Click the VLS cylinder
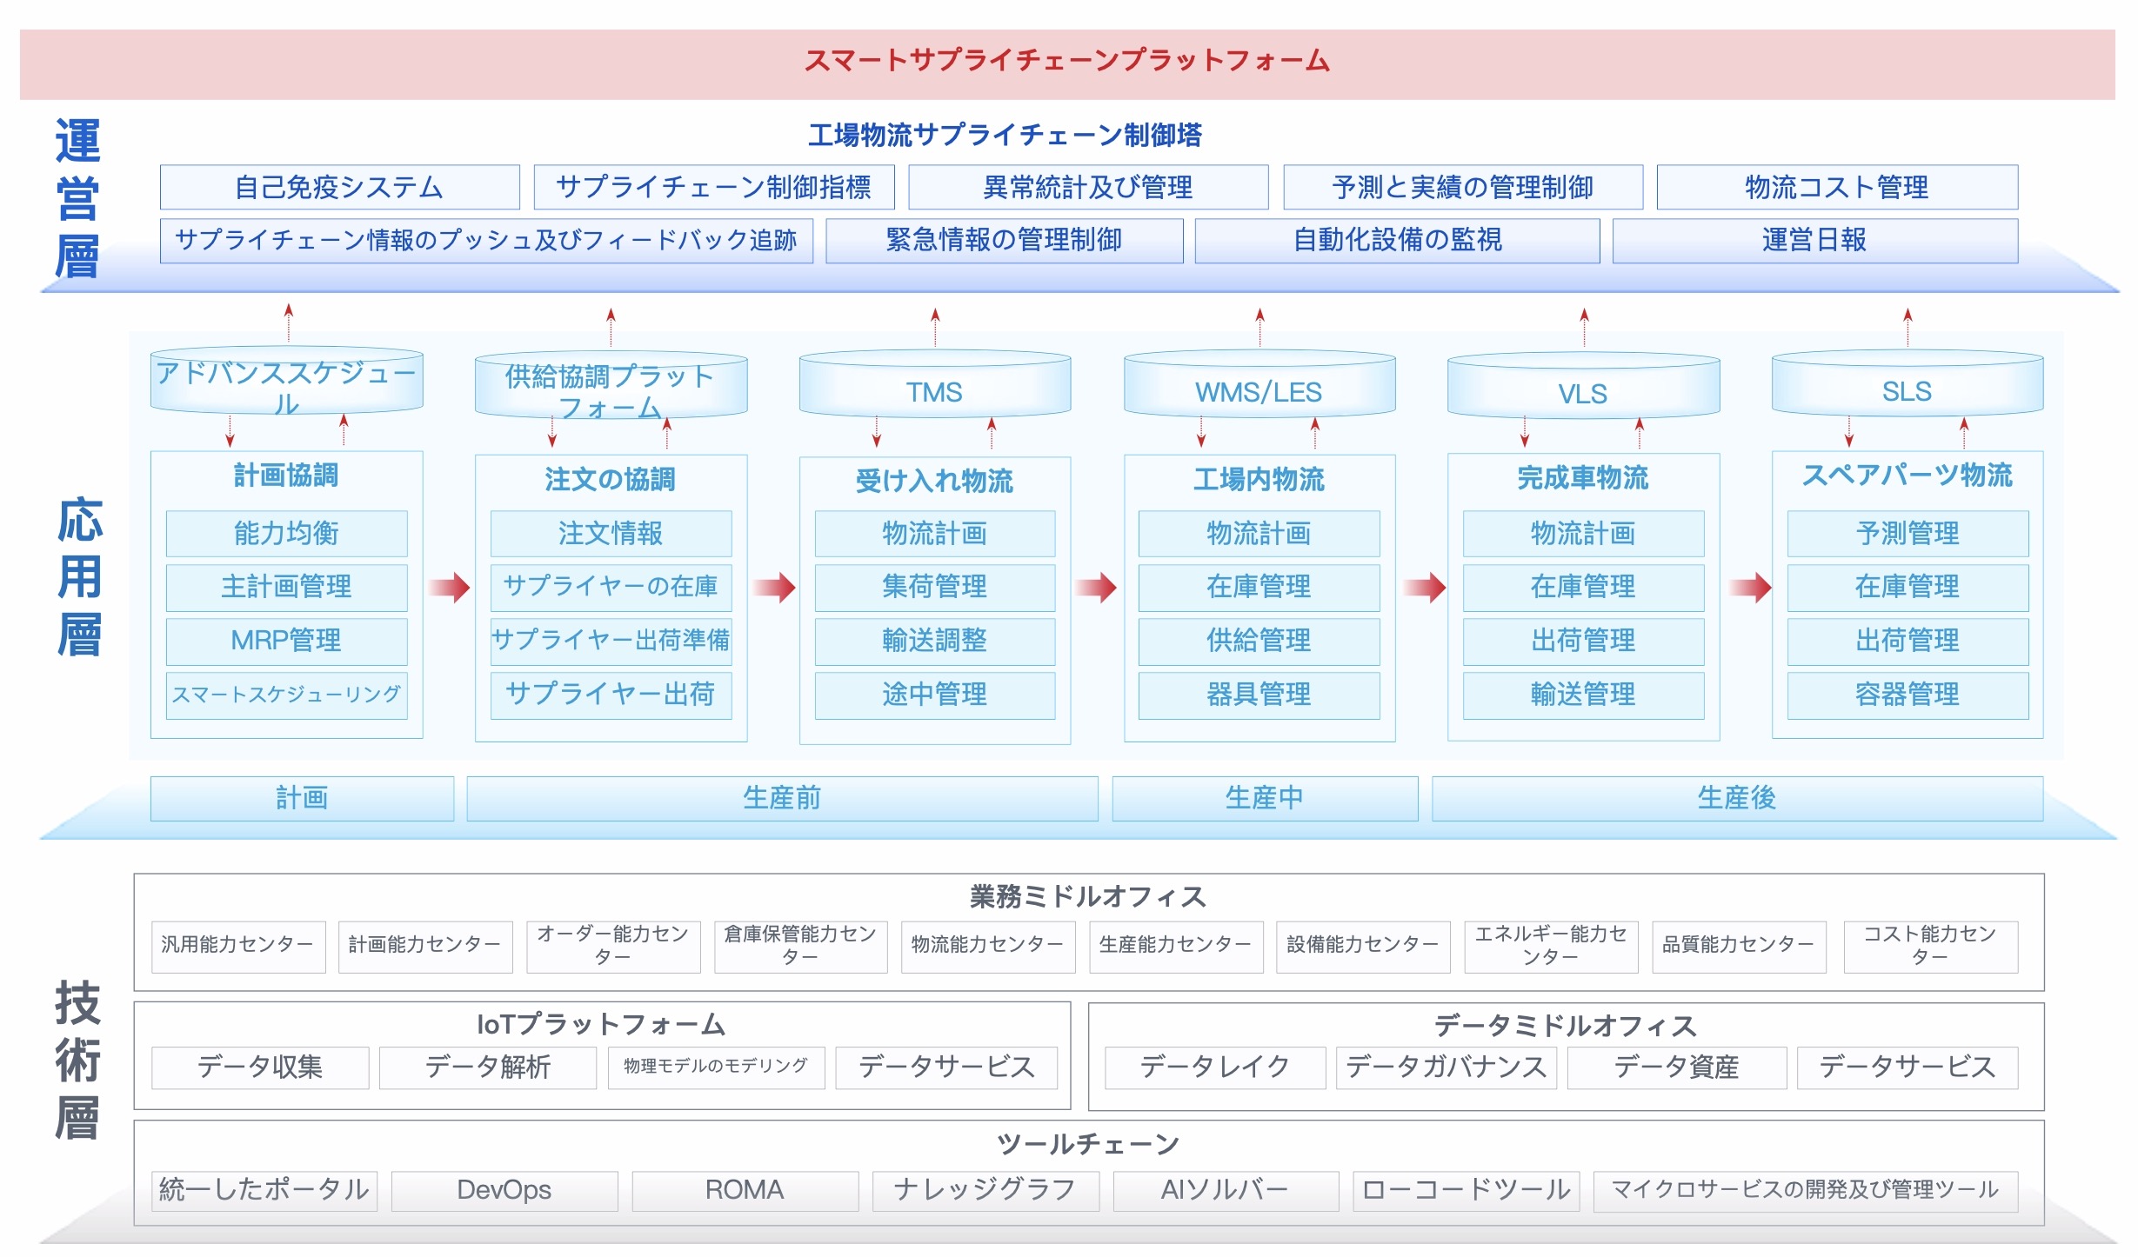This screenshot has width=2138, height=1257. pos(1583,386)
